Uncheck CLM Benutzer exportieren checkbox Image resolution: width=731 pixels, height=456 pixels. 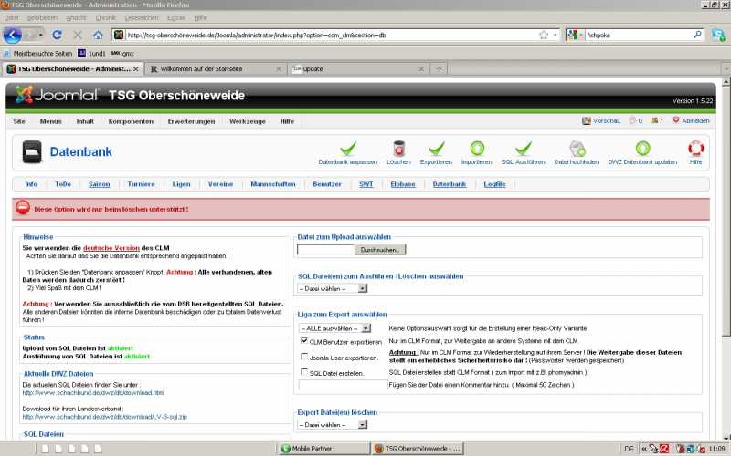303,341
